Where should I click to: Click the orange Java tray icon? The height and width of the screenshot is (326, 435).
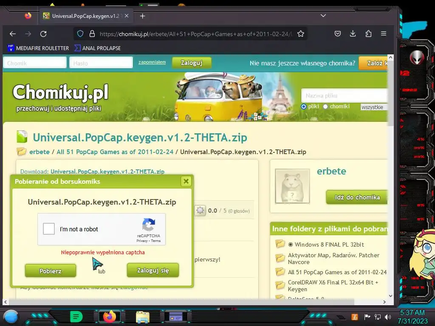354,317
